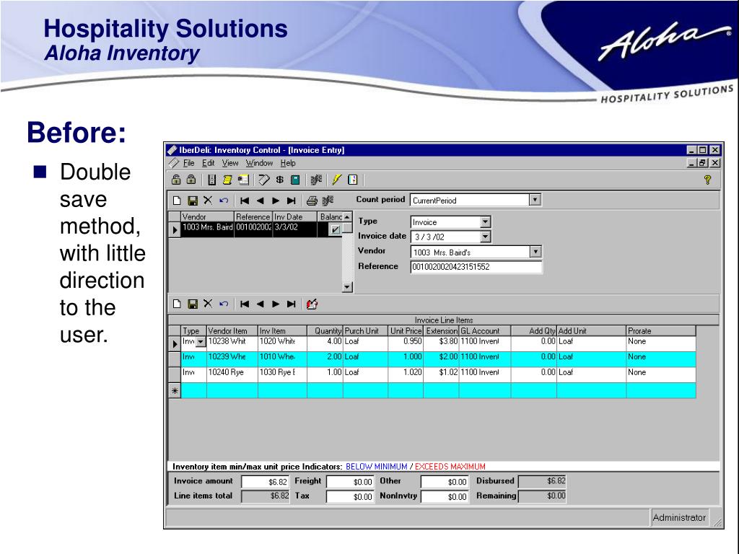
Task: Open the Edit menu
Action: coord(209,163)
